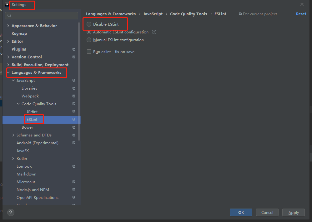Open Node.js and NPM settings
The image size is (312, 222).
point(33,190)
